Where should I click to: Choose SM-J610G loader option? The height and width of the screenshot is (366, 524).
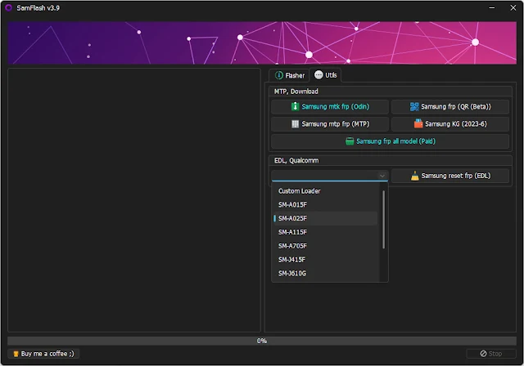point(326,274)
